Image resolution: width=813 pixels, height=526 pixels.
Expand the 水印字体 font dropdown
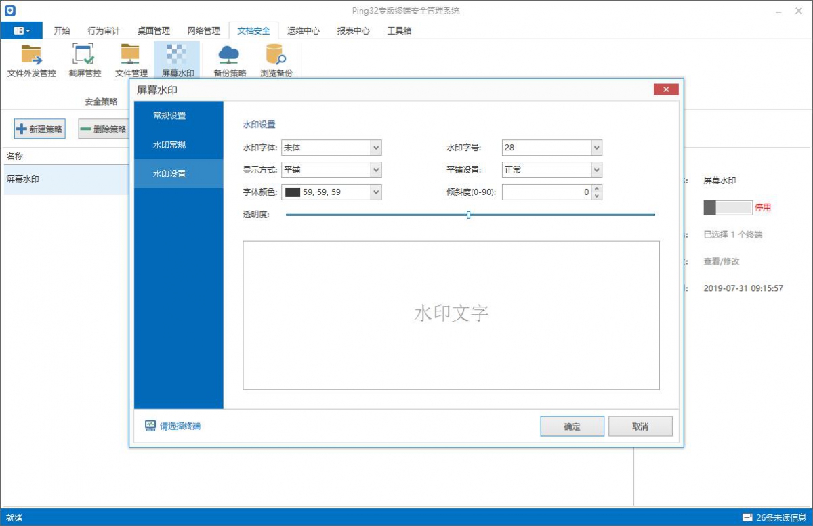click(x=376, y=148)
